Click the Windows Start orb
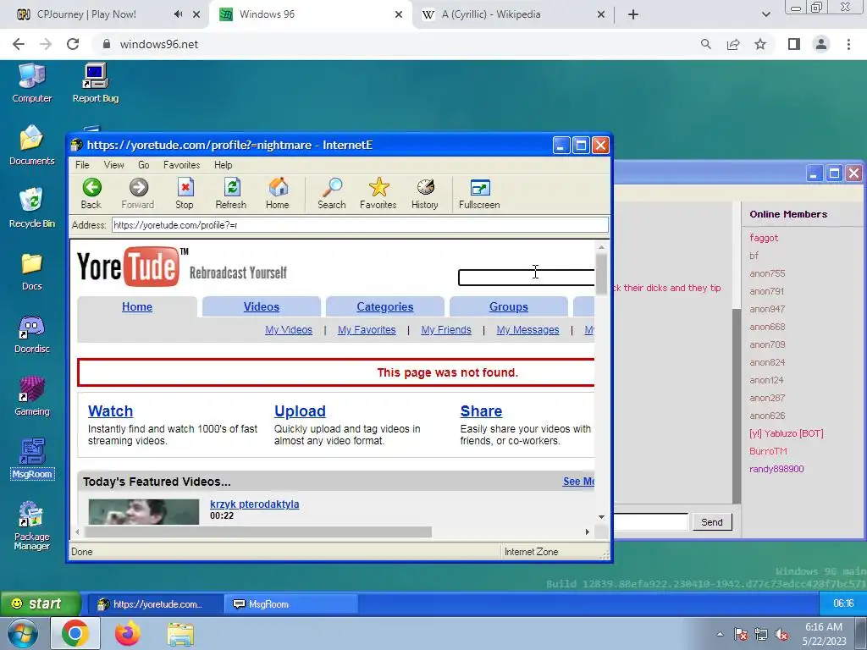This screenshot has width=867, height=650. [22, 633]
